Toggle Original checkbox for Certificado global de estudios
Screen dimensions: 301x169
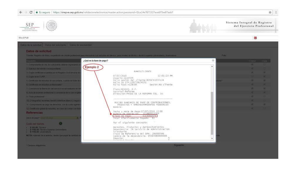[252, 109]
